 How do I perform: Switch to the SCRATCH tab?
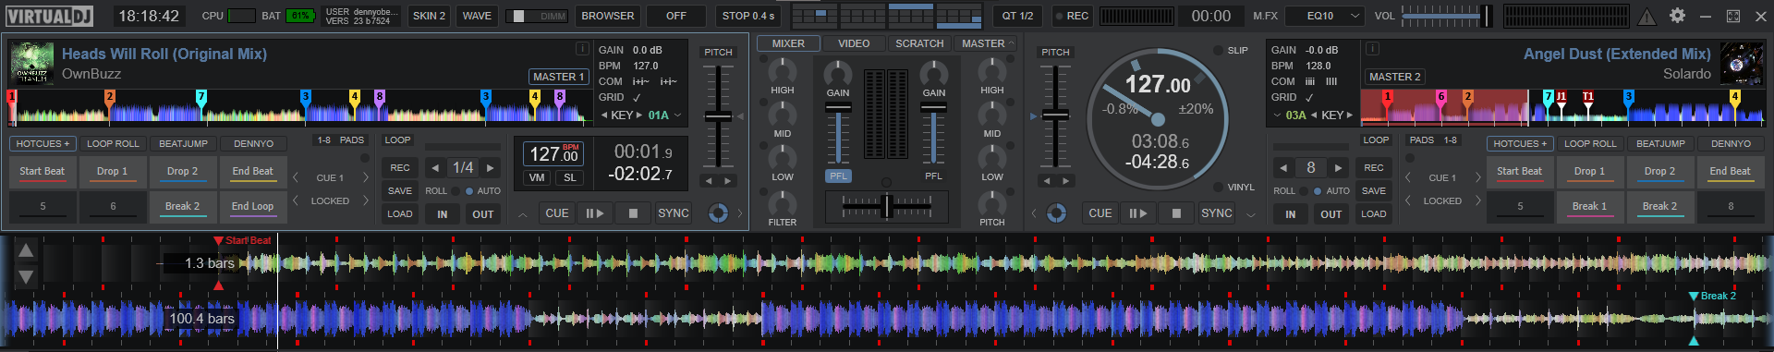[919, 43]
